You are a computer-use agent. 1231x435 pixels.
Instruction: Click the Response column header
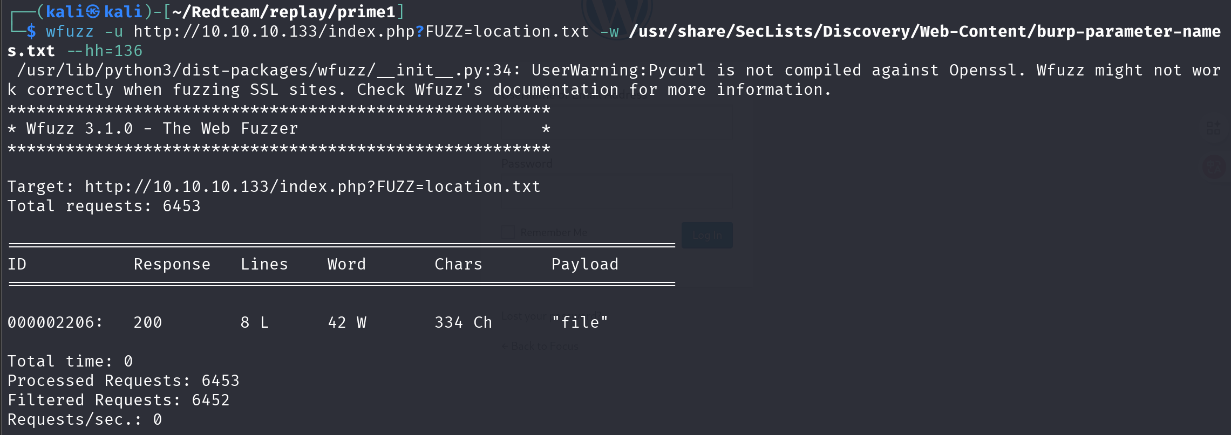click(172, 264)
